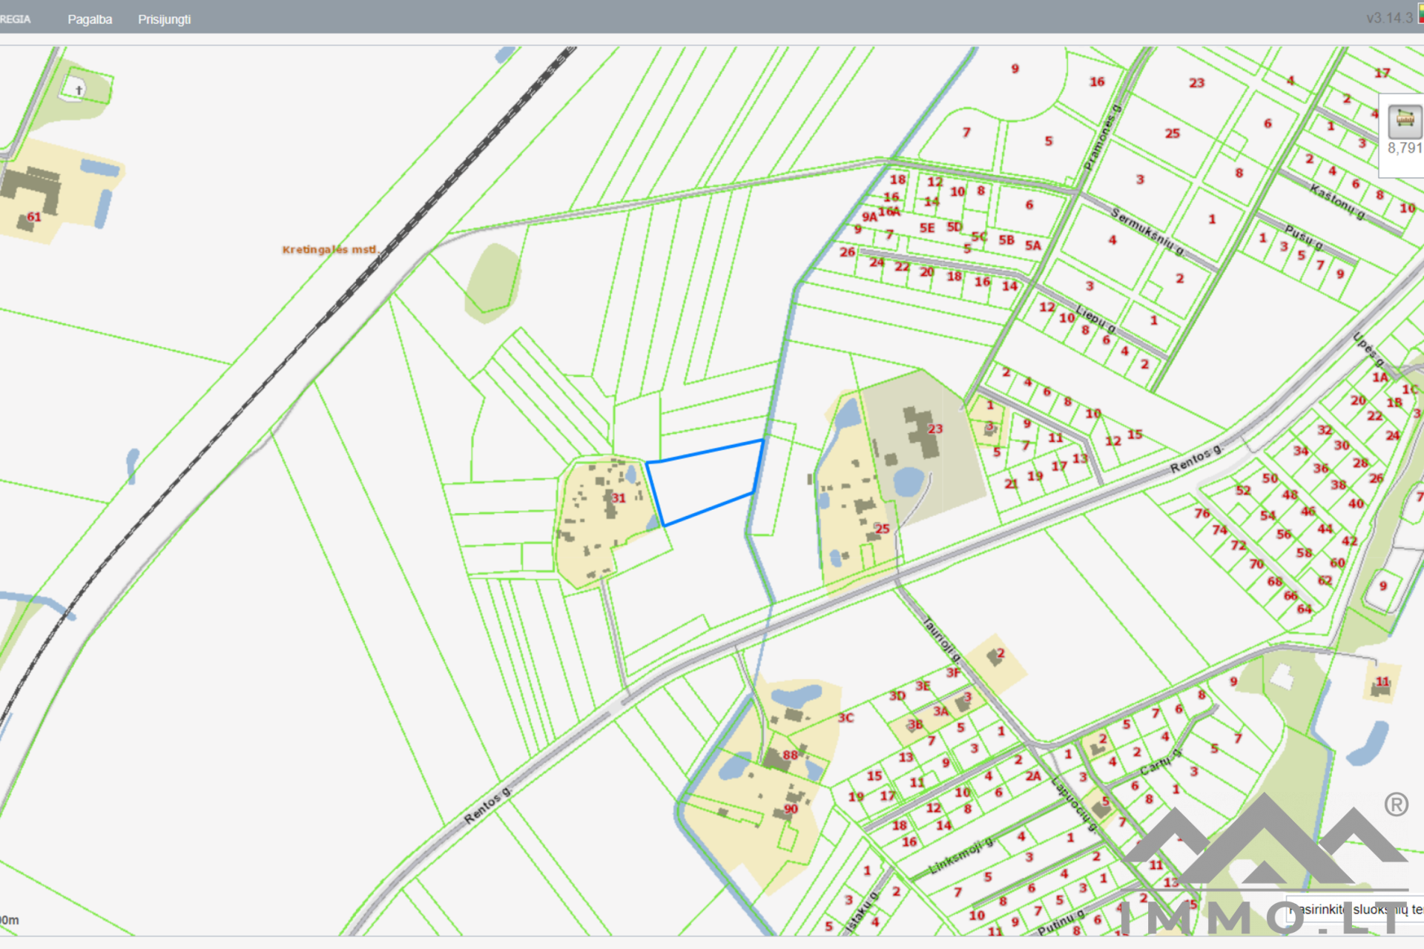Viewport: 1424px width, 949px height.
Task: Click parcel number 2A
Action: [1033, 776]
